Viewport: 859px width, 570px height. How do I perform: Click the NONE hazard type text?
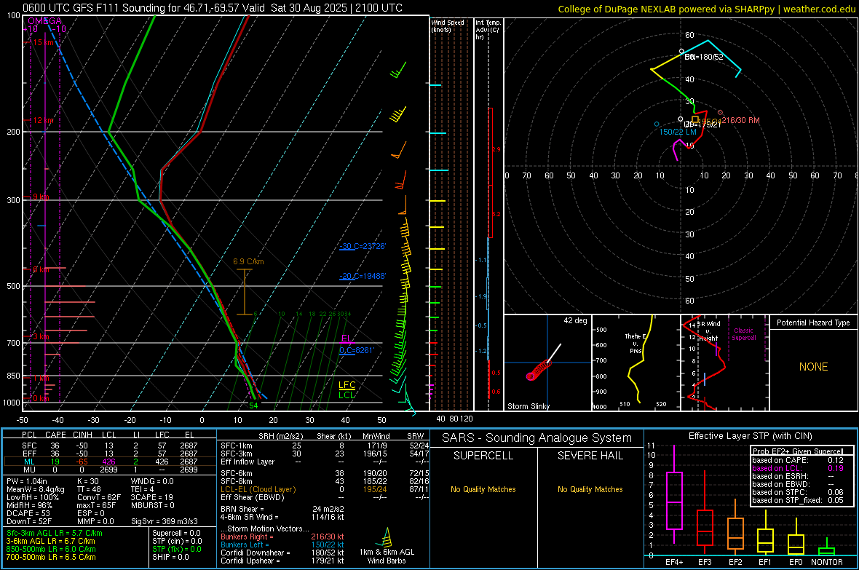(813, 367)
